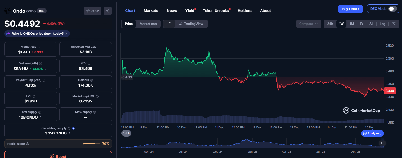Switch to TradingView chart

[191, 24]
